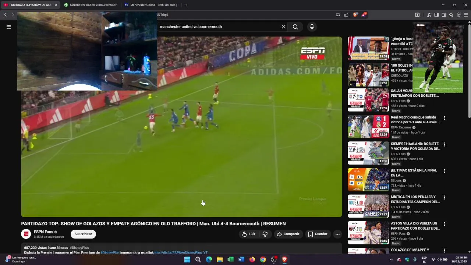This screenshot has height=265, width=471.
Task: Open Word from the taskbar
Action: point(241,259)
